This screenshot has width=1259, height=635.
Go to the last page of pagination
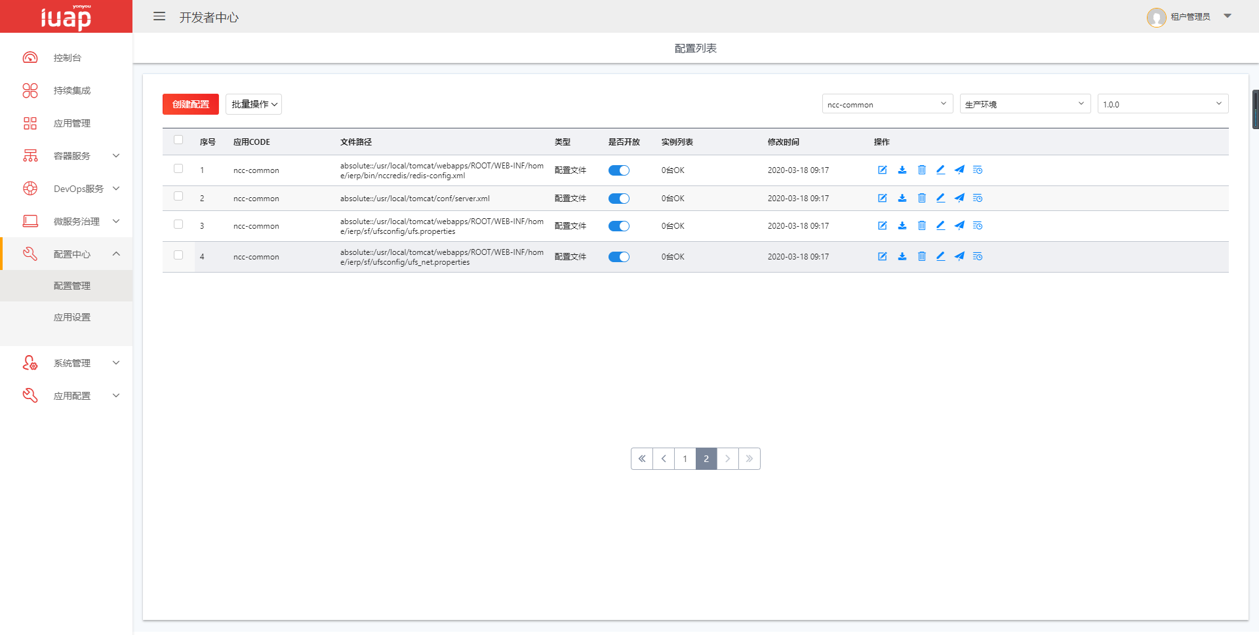749,459
